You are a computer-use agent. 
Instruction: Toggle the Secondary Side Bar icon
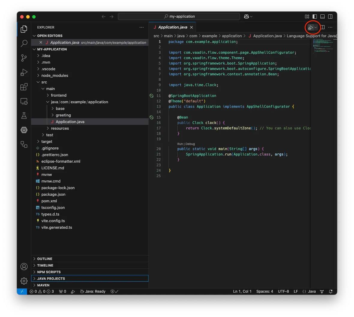pos(330,17)
